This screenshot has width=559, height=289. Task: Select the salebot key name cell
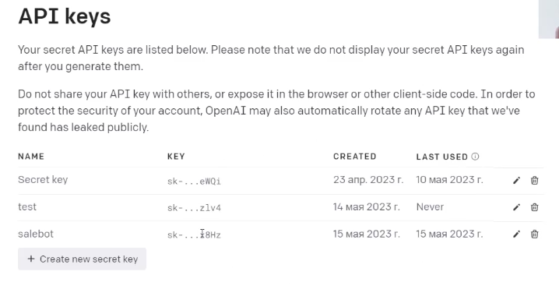[36, 234]
